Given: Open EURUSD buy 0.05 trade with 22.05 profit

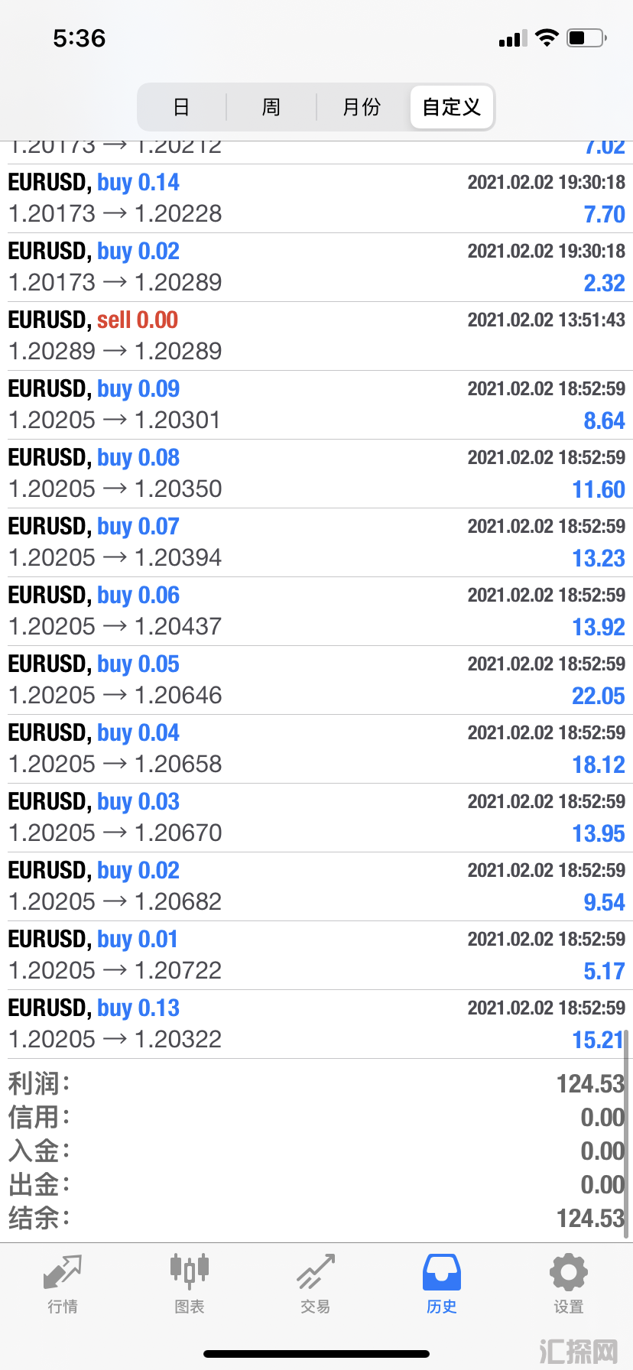Looking at the screenshot, I should click(x=316, y=680).
